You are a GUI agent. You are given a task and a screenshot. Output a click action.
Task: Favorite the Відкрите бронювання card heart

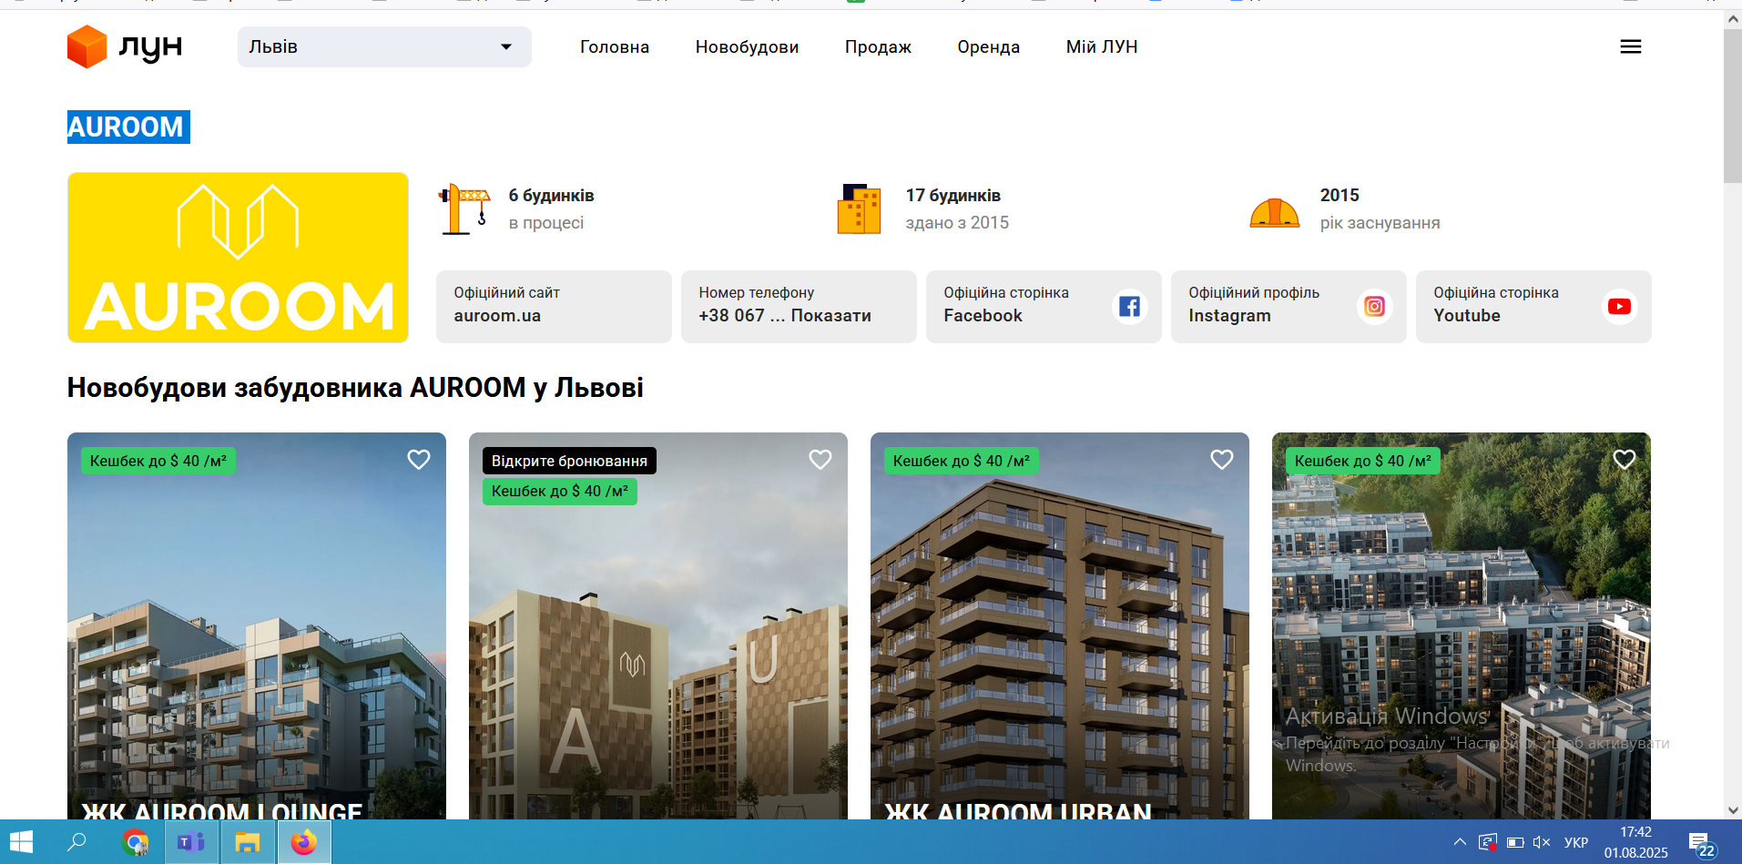coord(820,460)
